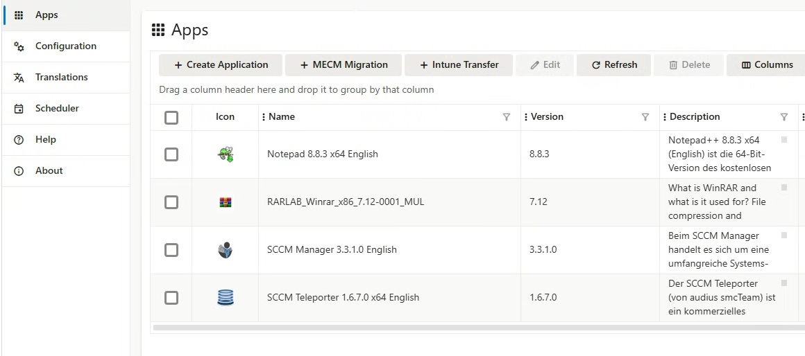Click the WinRAR application icon
The image size is (805, 356).
pyautogui.click(x=226, y=202)
